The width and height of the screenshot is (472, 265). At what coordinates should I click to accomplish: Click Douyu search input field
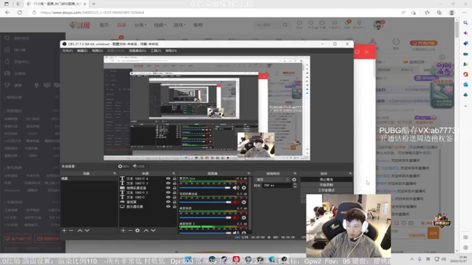pyautogui.click(x=268, y=25)
